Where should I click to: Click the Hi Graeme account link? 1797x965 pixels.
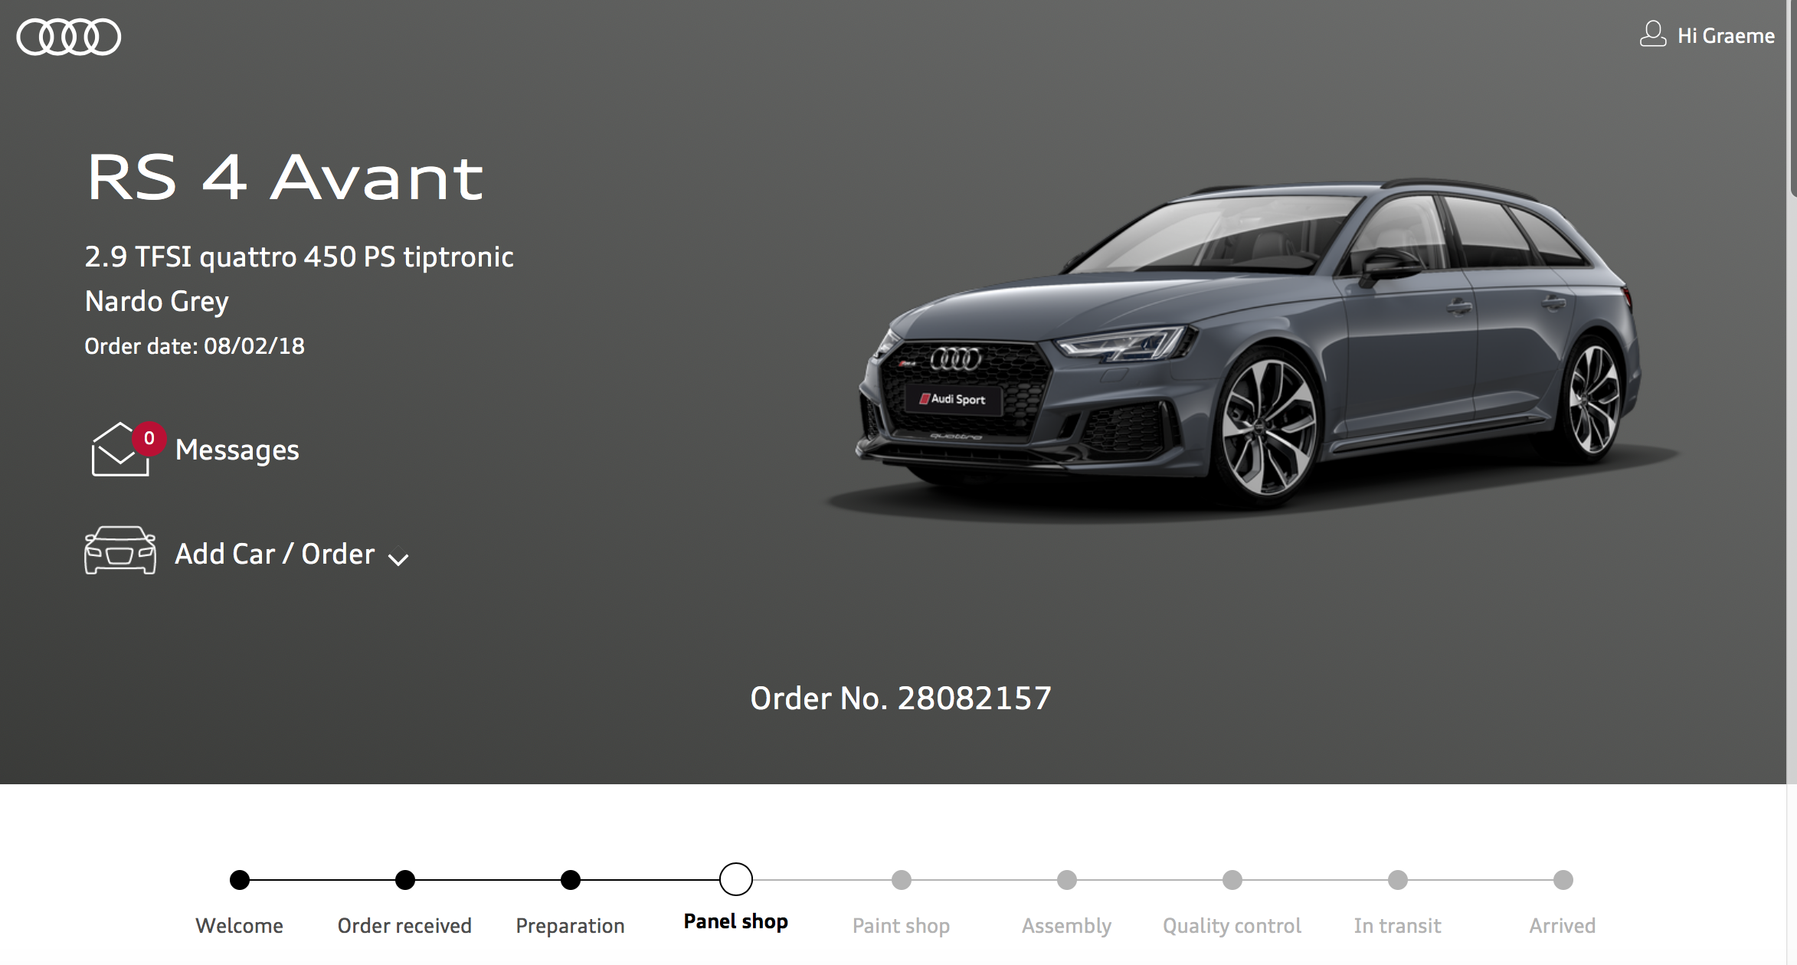[x=1725, y=36]
